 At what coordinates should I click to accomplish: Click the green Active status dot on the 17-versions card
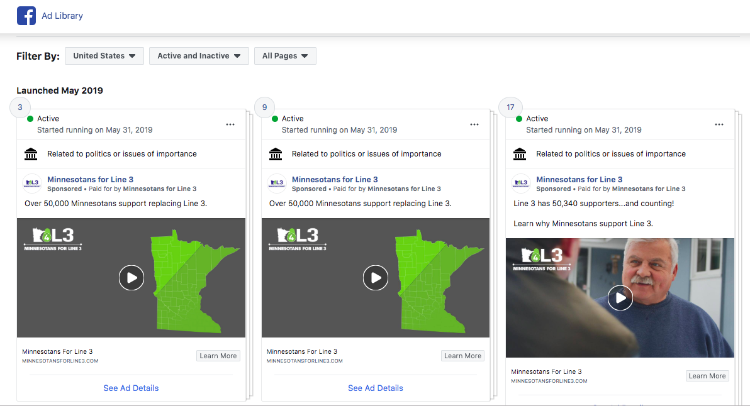point(519,118)
